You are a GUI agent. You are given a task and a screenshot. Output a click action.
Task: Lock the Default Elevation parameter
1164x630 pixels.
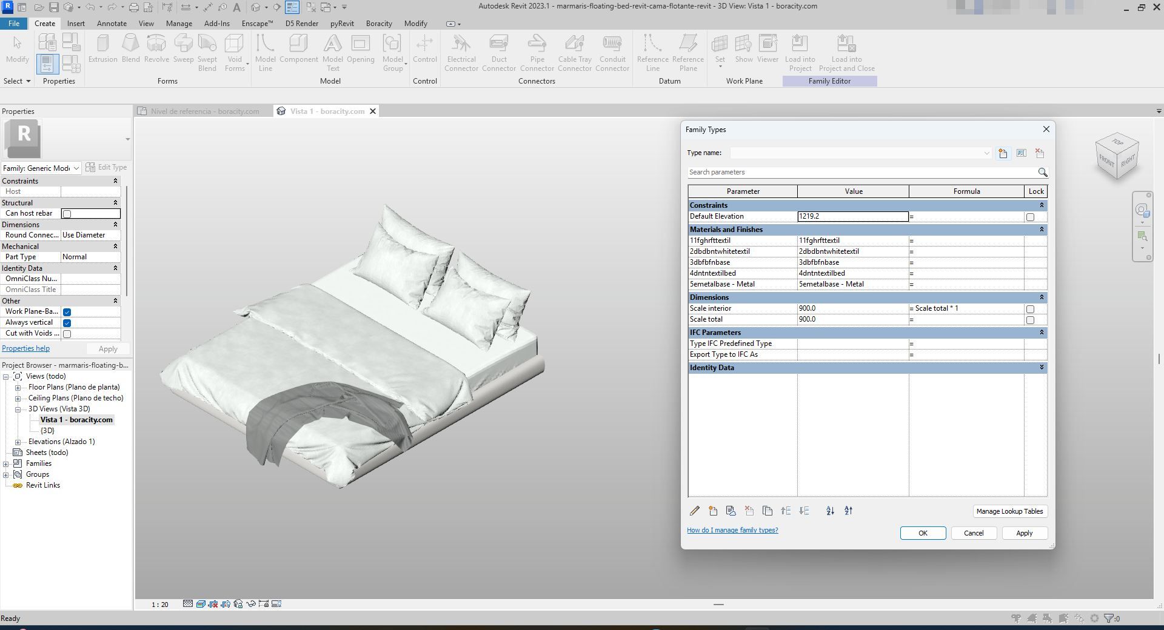tap(1030, 217)
